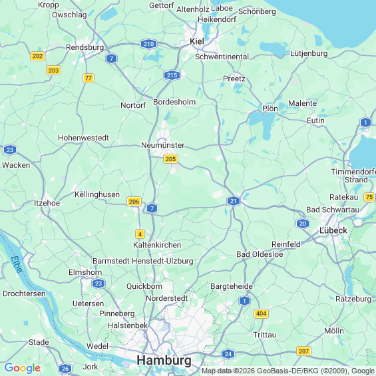The width and height of the screenshot is (376, 376).
Task: Click the yellow 77 road shield
Action: [x=89, y=78]
